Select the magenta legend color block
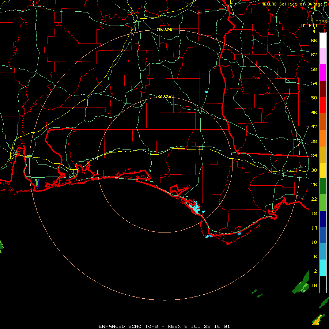Viewport: 329px width, 329px height. pyautogui.click(x=323, y=73)
